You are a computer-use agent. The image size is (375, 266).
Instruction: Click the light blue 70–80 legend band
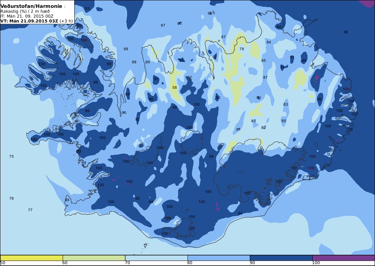[x=156, y=258]
